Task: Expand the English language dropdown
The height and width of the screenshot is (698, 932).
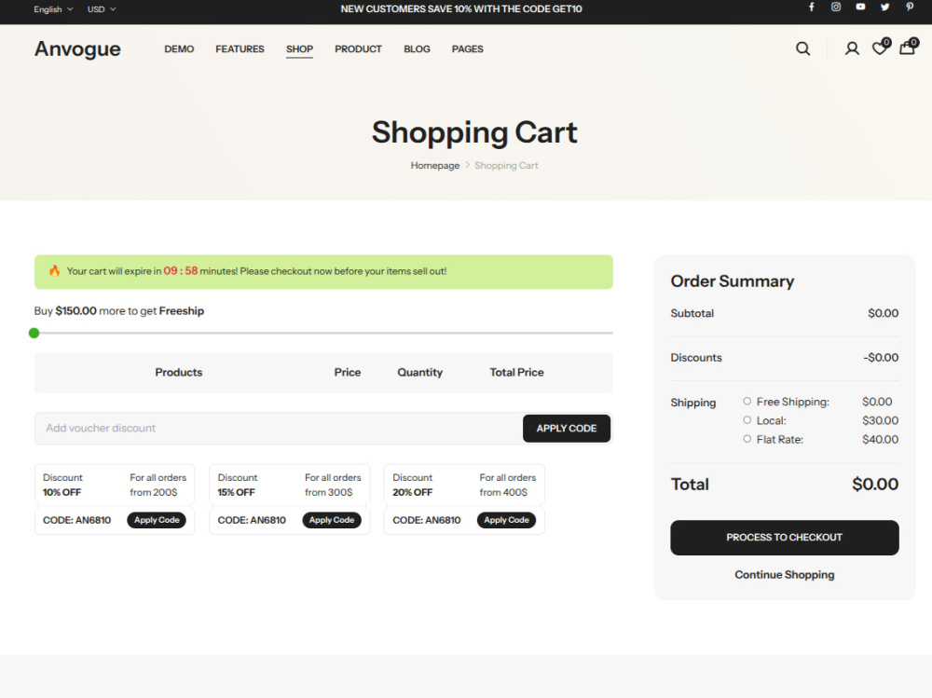Action: [53, 9]
